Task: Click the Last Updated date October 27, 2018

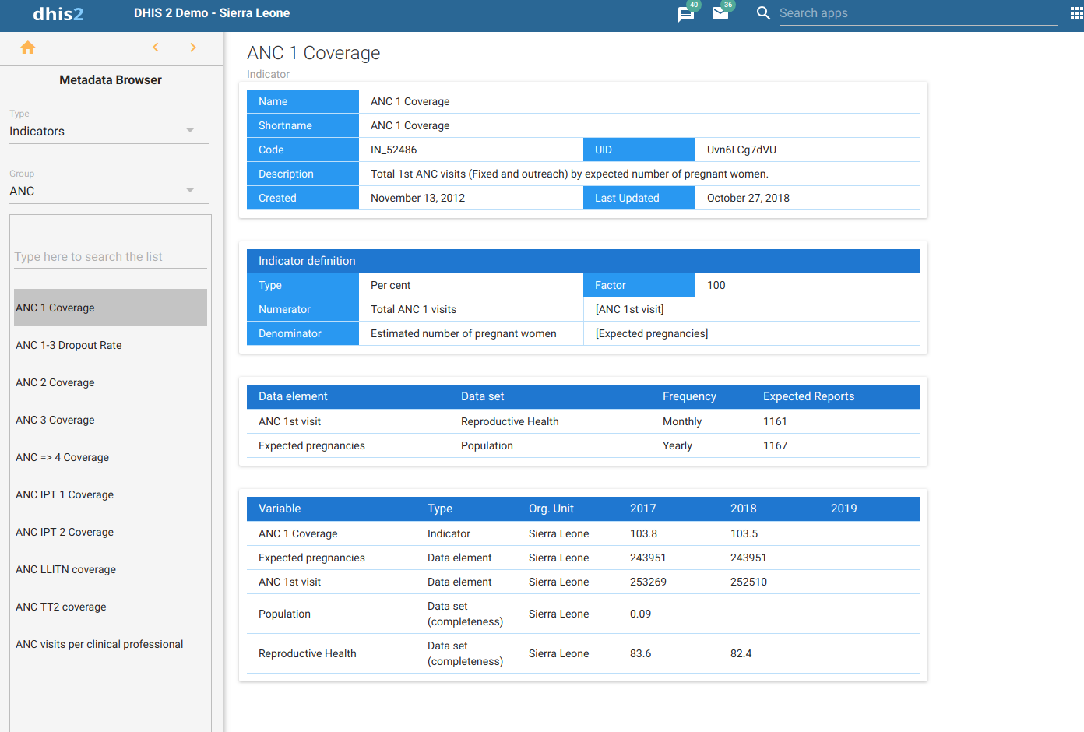Action: coord(748,198)
